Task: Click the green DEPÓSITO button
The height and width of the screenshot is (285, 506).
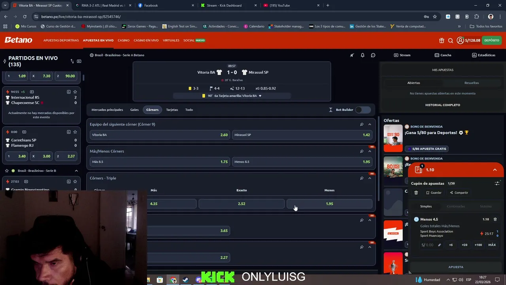Action: point(491,40)
